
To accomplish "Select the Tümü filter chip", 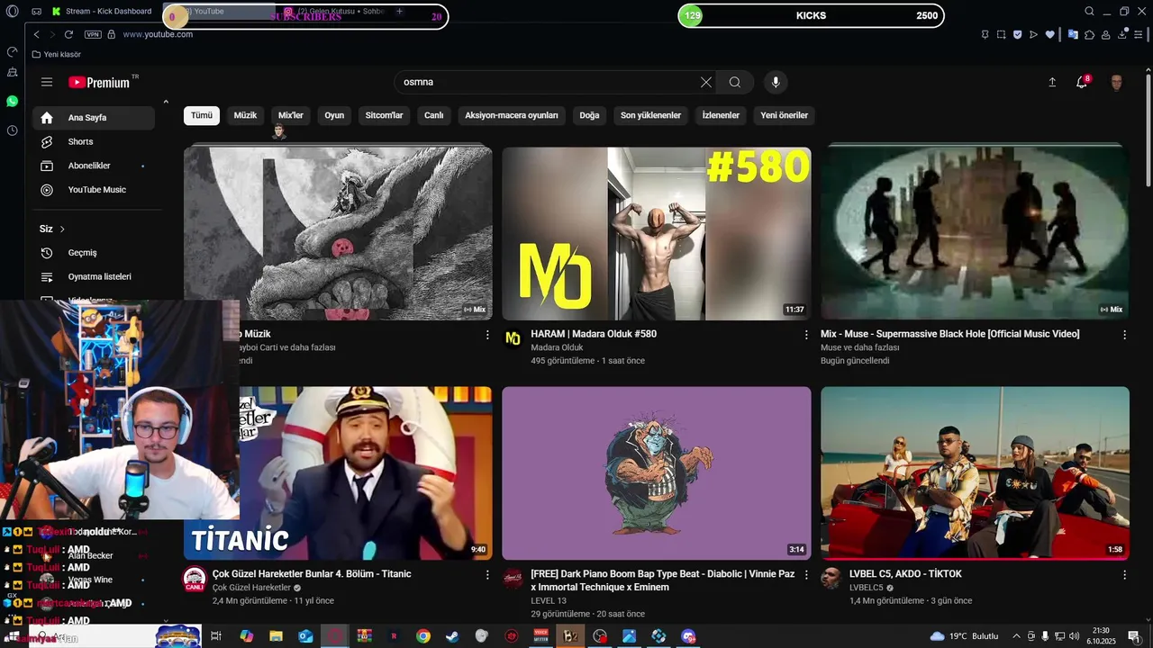I will click(x=202, y=115).
